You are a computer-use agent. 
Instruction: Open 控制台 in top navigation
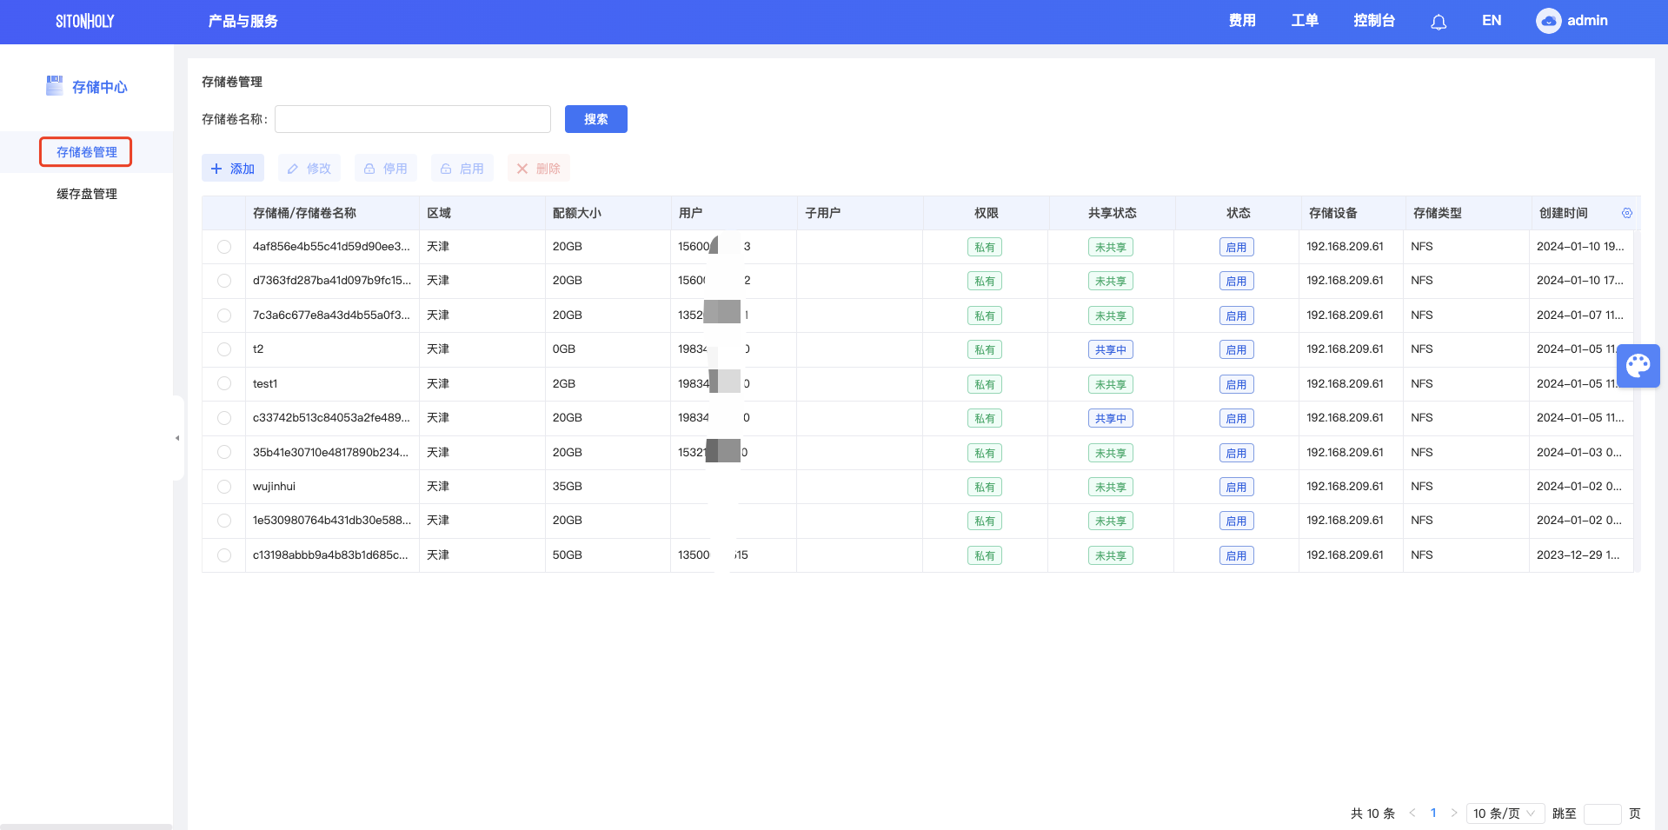pyautogui.click(x=1374, y=21)
